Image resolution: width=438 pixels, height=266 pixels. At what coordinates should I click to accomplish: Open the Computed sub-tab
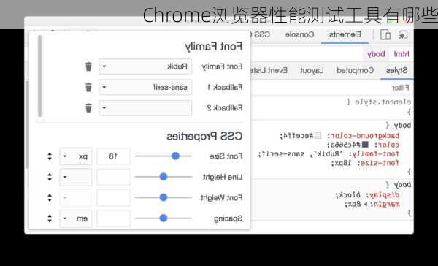coord(355,70)
